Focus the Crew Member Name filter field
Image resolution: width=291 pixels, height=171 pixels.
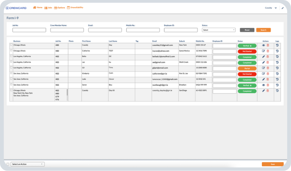coord(67,30)
